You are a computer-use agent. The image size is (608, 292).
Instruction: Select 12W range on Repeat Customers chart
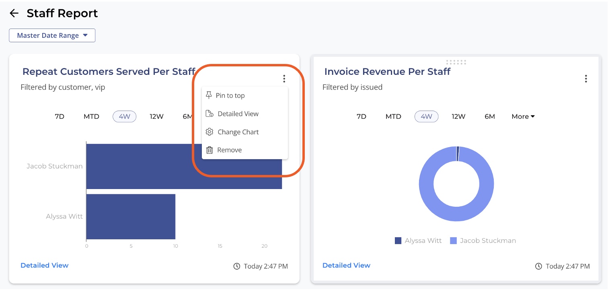click(x=156, y=117)
